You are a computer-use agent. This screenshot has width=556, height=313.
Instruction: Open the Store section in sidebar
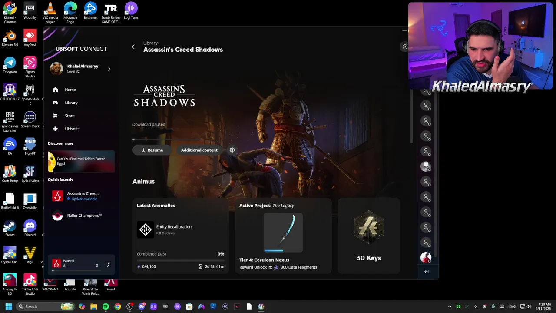69,116
